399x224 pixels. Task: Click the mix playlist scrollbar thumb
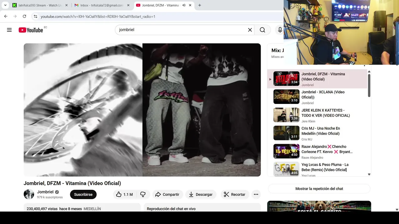pos(369,86)
